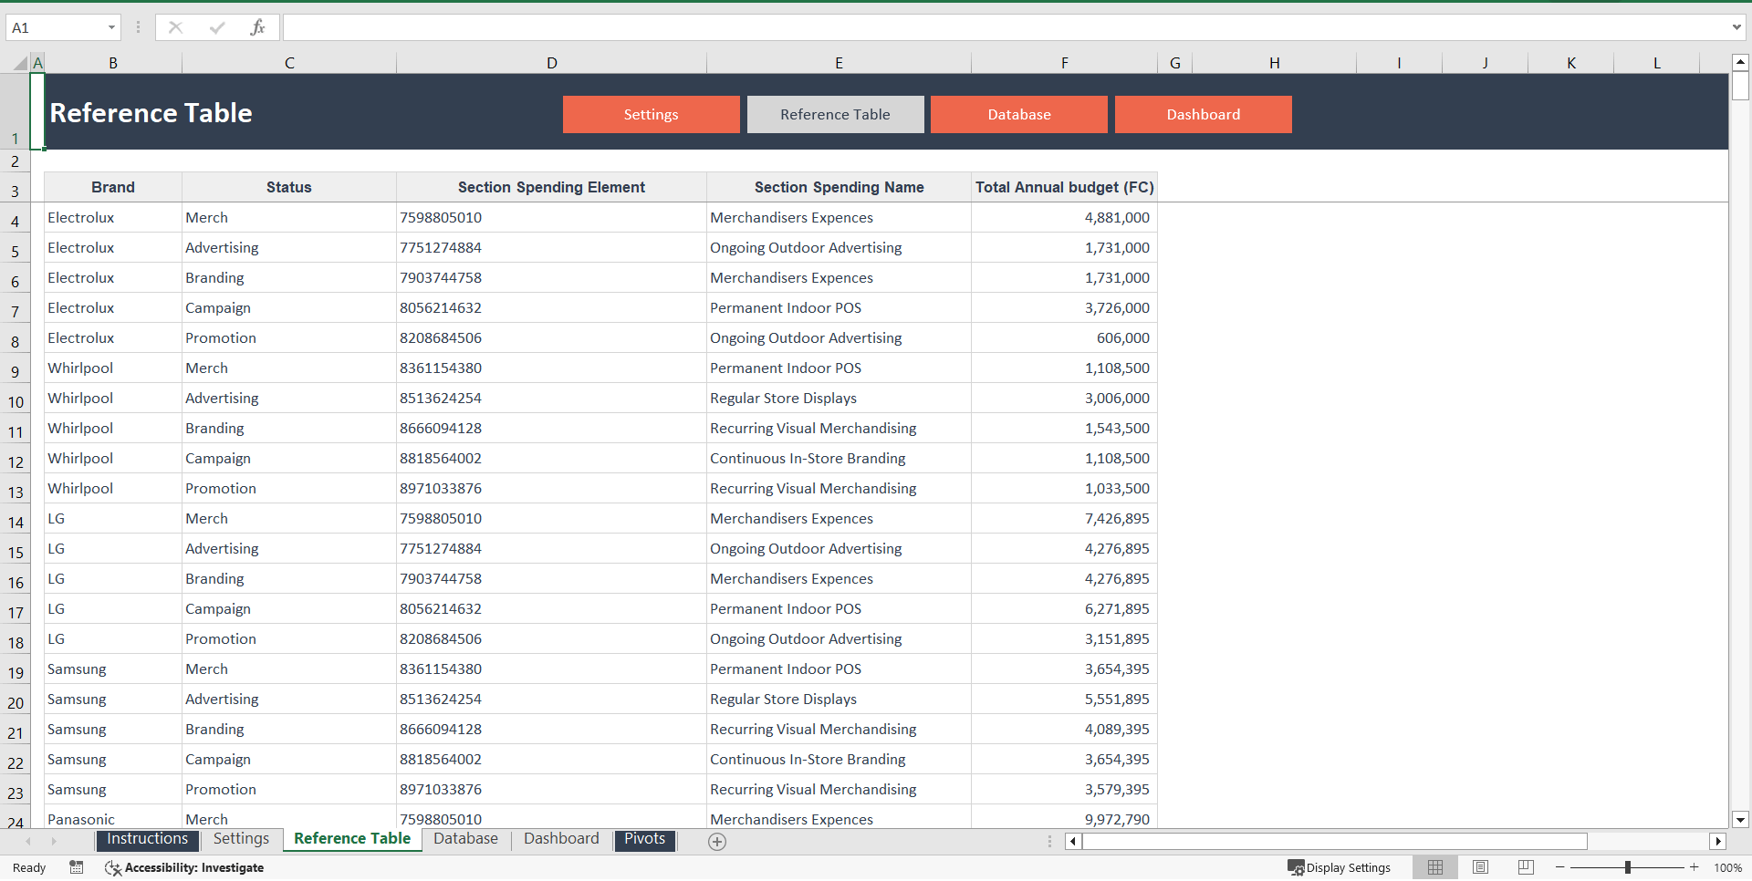Select cell with 8056214632 in row 7

tap(551, 307)
